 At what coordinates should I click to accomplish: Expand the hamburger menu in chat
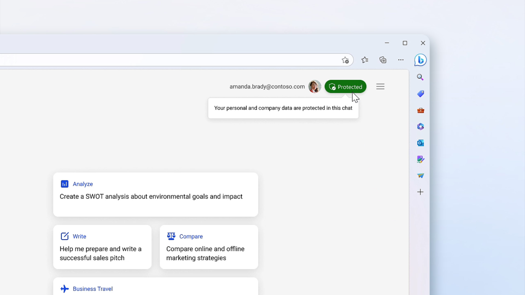(x=380, y=86)
